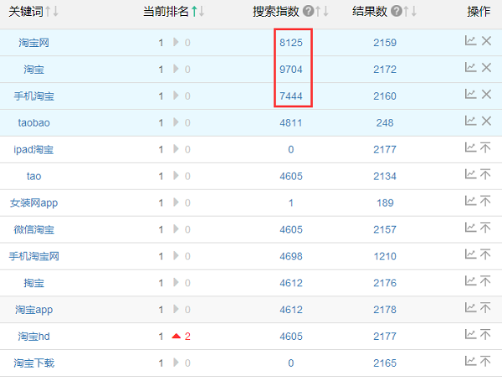Select search index value 4811
502x381 pixels.
click(x=291, y=123)
